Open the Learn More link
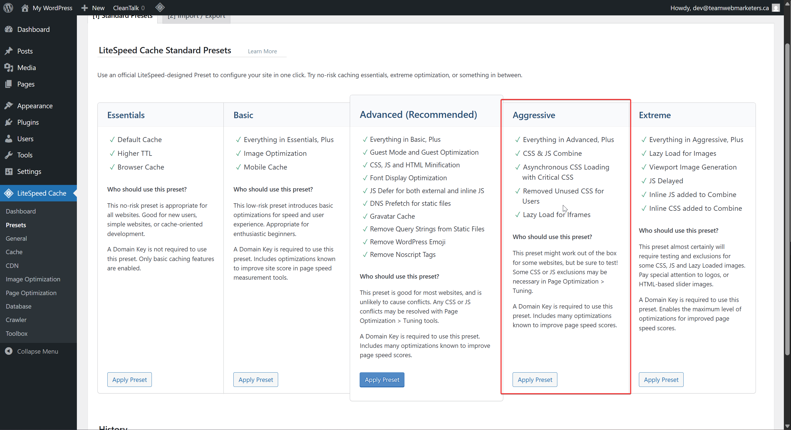Image resolution: width=791 pixels, height=430 pixels. click(x=262, y=51)
